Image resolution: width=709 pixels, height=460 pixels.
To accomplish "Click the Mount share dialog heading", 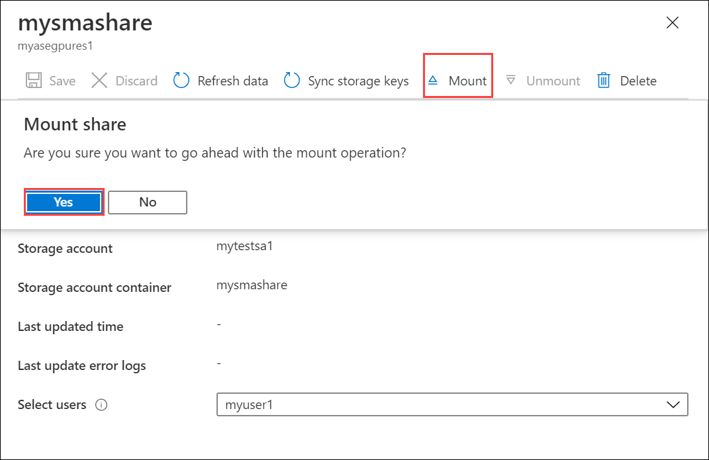I will pyautogui.click(x=75, y=124).
